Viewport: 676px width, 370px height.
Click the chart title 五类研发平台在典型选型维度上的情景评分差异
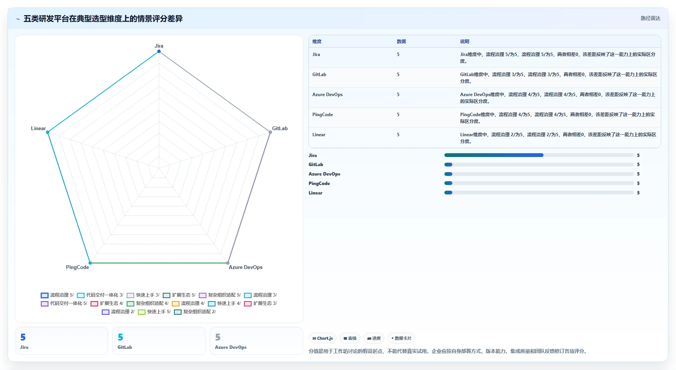click(x=103, y=19)
